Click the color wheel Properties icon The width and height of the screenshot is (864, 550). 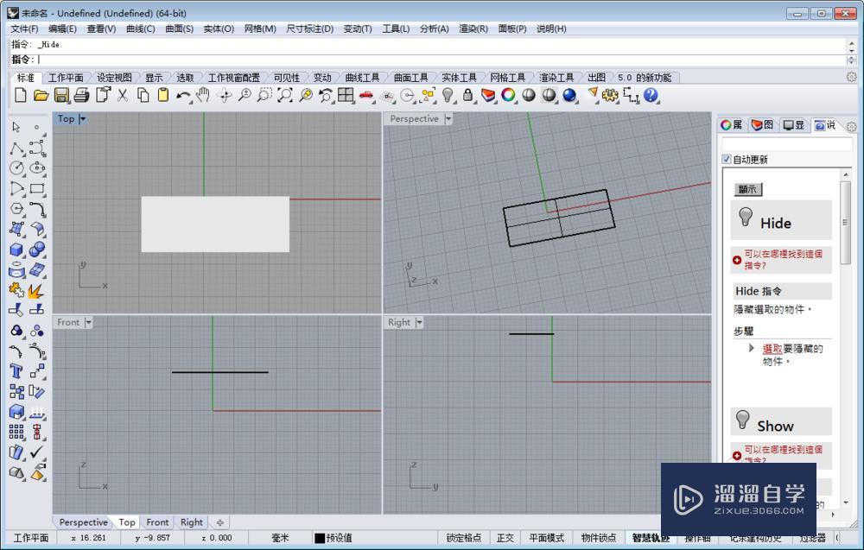tap(508, 95)
